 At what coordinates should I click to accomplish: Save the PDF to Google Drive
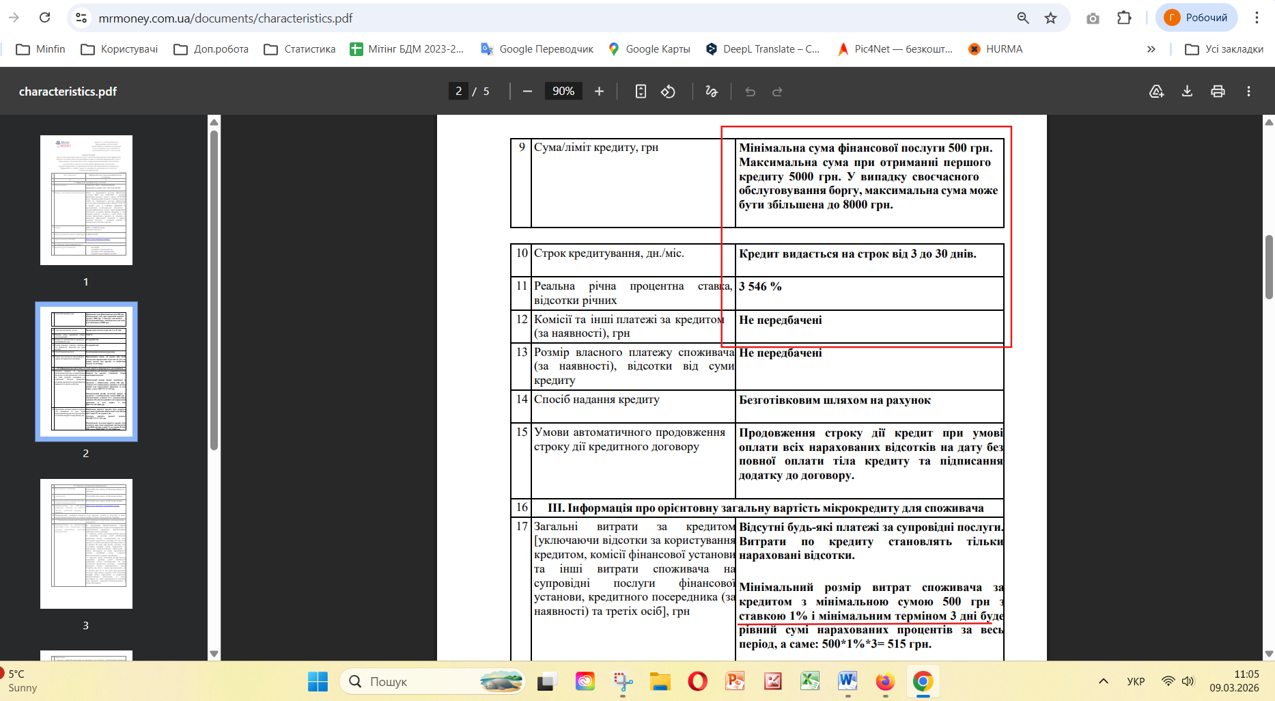1156,92
